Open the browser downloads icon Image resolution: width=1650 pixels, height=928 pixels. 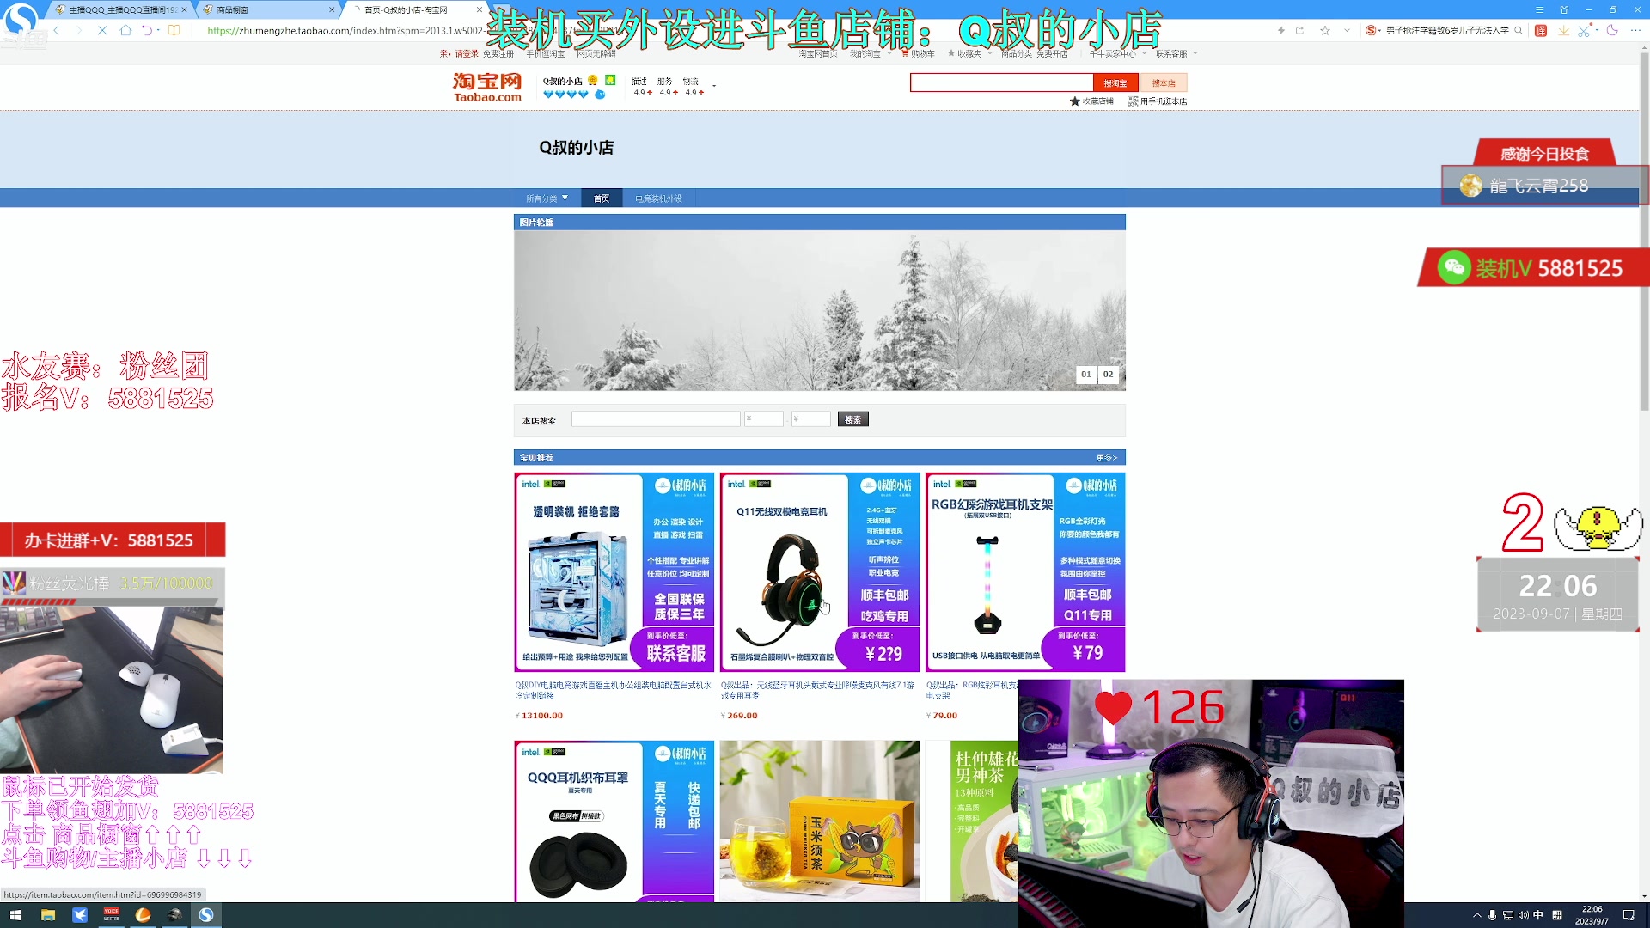[1563, 30]
